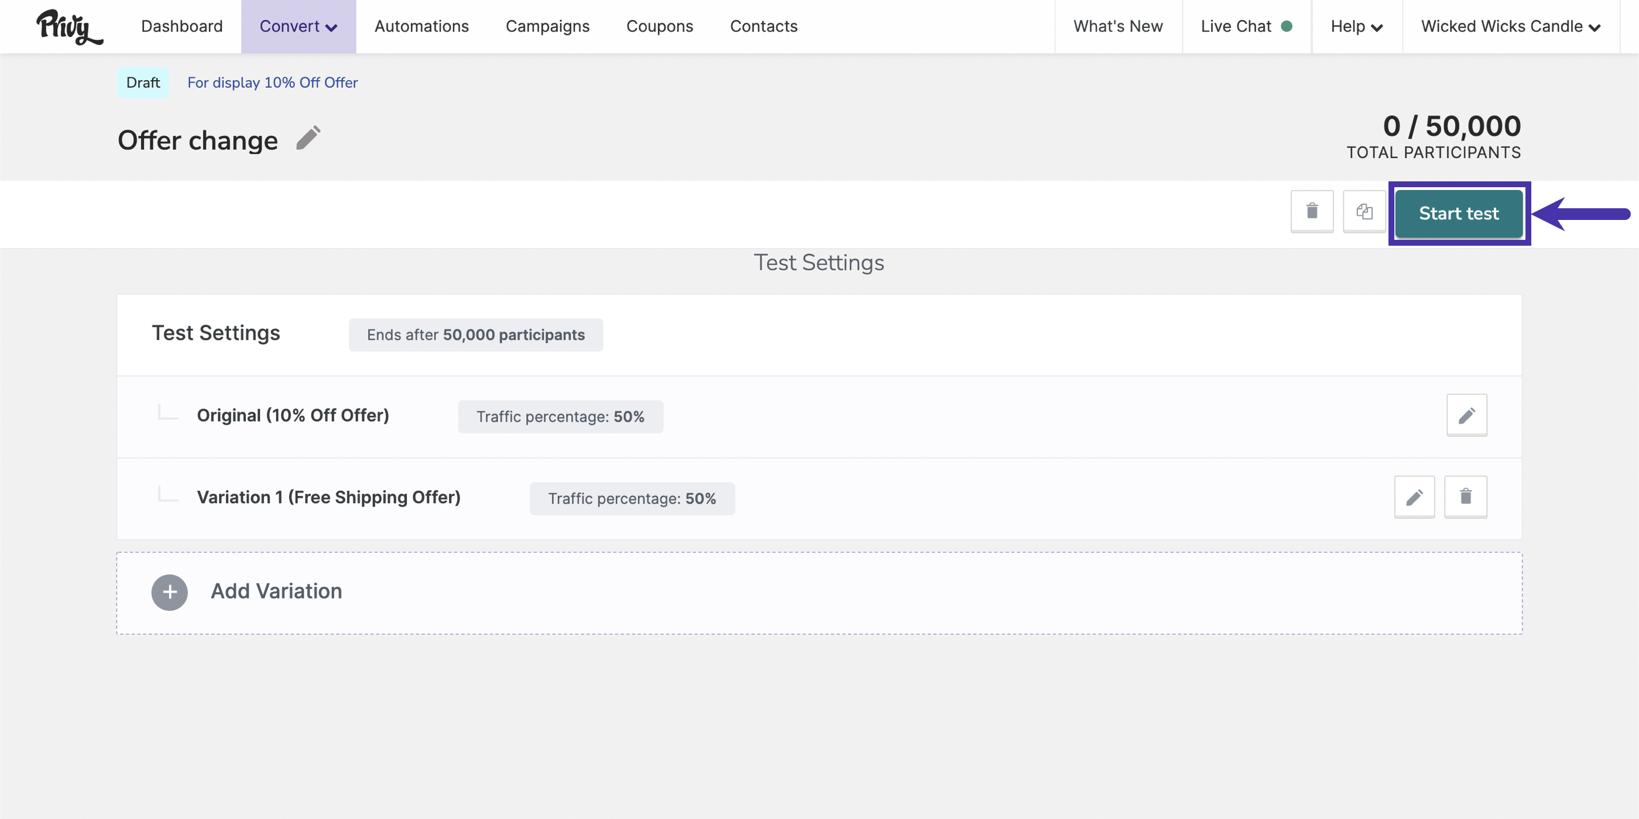
Task: Edit Variation 1 Free Shipping pencil icon
Action: click(1414, 497)
